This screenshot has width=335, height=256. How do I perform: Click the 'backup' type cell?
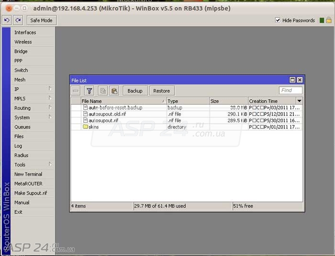[x=188, y=107]
